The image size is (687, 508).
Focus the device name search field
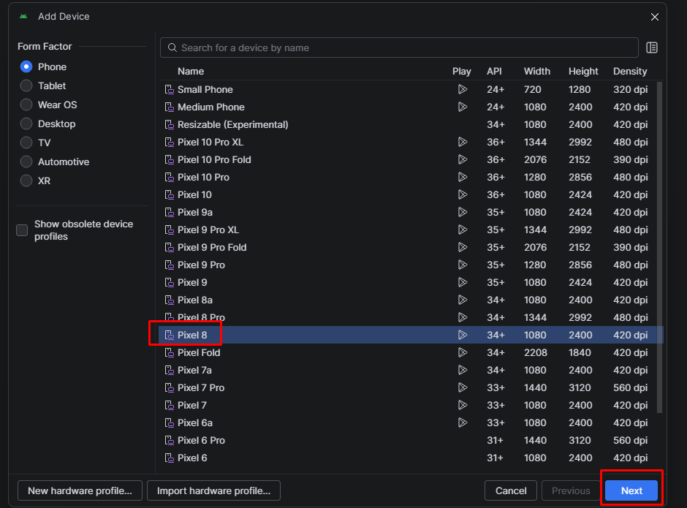tap(399, 48)
